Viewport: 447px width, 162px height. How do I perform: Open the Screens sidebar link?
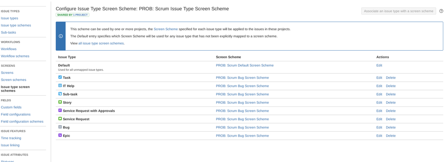point(7,73)
